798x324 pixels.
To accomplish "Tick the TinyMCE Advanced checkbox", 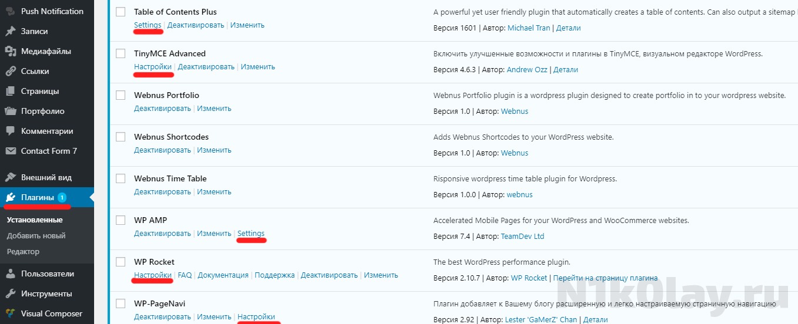I will (121, 53).
